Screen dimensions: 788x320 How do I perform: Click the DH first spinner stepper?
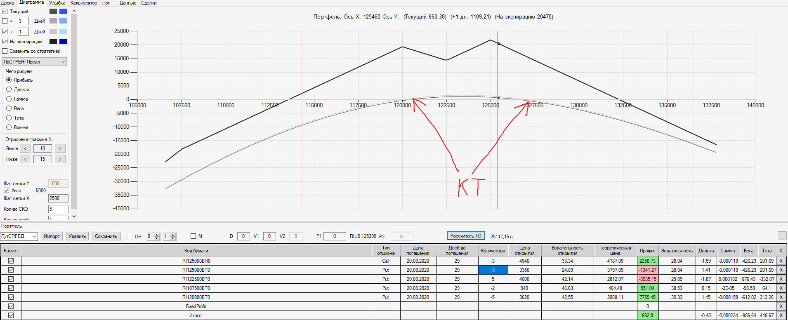coord(157,236)
